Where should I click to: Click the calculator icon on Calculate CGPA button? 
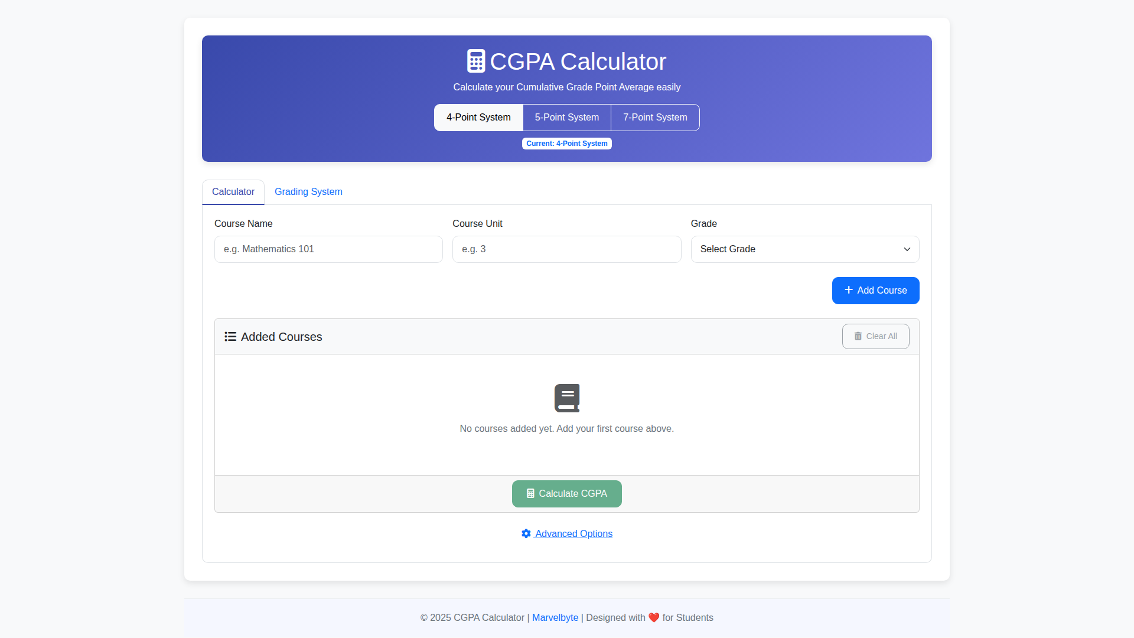530,494
